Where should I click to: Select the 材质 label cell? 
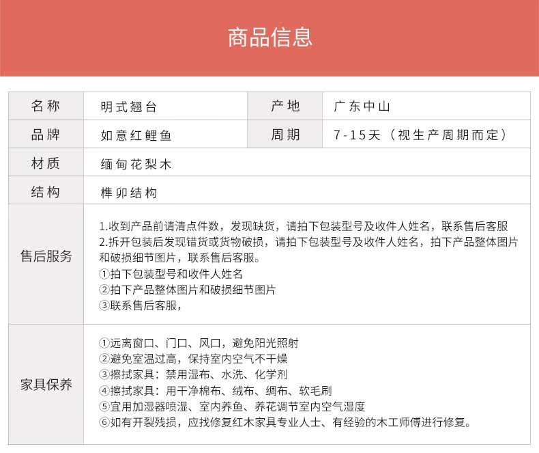46,163
